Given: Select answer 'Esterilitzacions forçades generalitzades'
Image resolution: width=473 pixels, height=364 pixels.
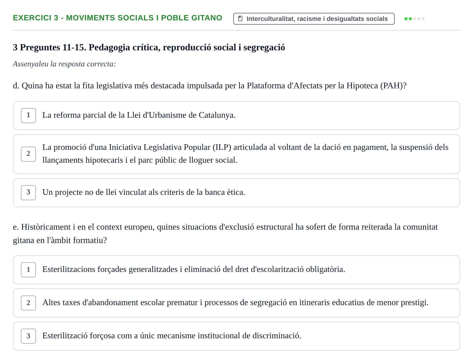Looking at the screenshot, I should click(236, 270).
